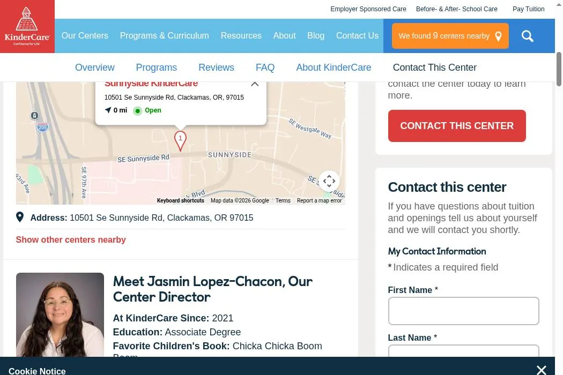Click Map data ©2026 Google text
563x375 pixels.
tap(240, 200)
